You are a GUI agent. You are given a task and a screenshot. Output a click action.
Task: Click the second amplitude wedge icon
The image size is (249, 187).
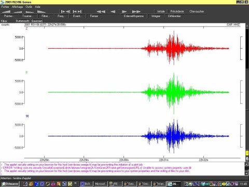coord(18,11)
